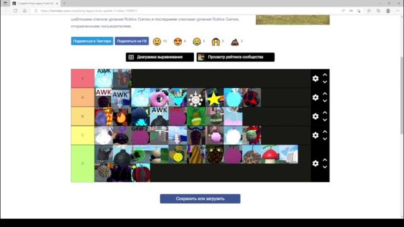This screenshot has width=404, height=227.
Task: Click the blue save or download button
Action: tap(200, 199)
